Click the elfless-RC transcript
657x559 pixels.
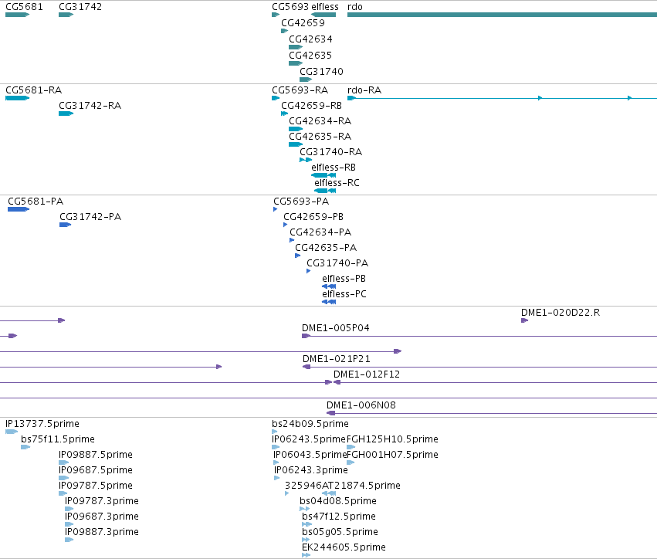click(337, 183)
